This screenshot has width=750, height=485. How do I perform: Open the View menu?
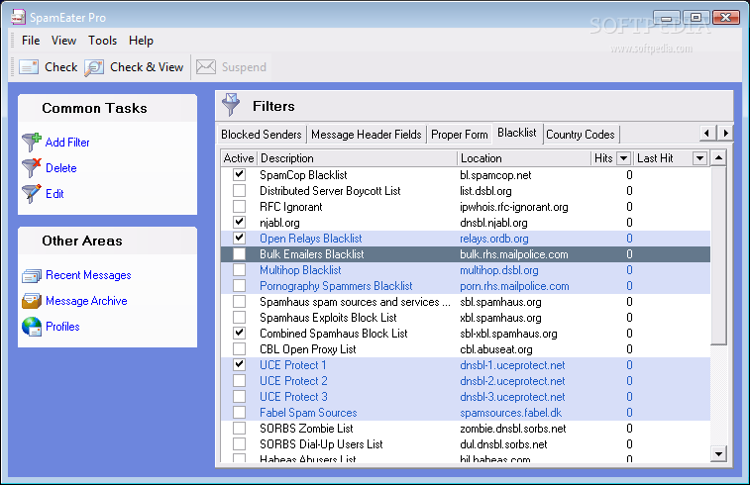(x=63, y=41)
